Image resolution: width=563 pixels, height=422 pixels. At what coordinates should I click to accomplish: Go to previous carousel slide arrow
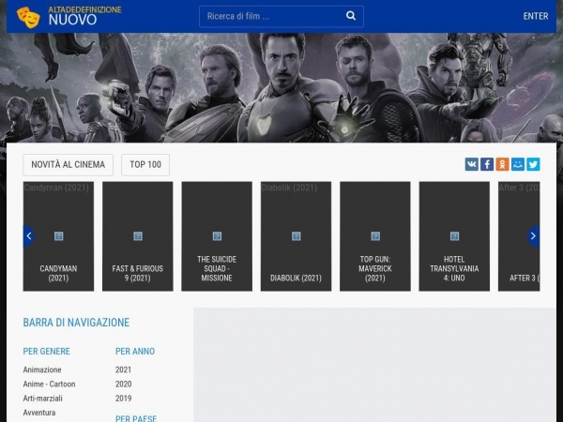click(x=29, y=236)
